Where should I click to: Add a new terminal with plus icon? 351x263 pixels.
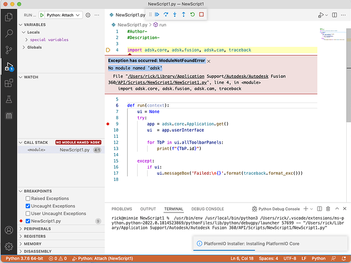(306, 209)
